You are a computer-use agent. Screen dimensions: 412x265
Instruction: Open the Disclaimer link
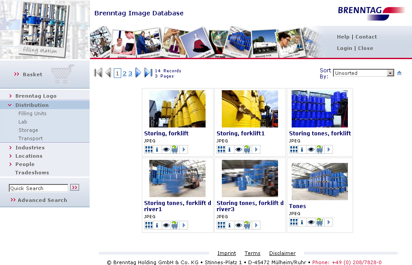coord(282,253)
